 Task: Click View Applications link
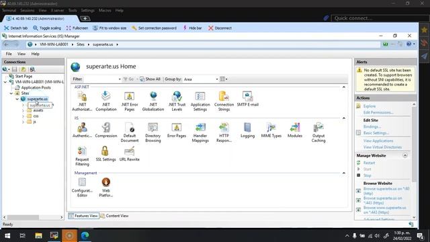378,141
